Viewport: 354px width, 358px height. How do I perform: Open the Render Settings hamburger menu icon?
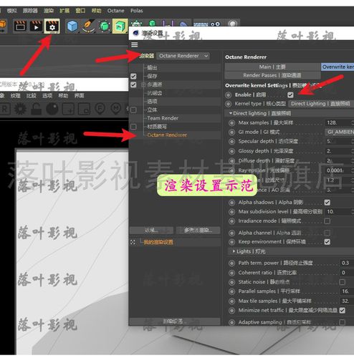pyautogui.click(x=135, y=45)
